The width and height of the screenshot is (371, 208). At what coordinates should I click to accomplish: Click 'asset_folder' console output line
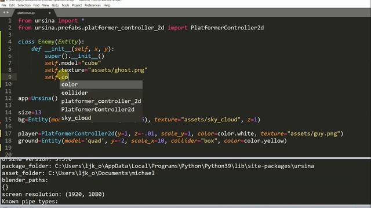click(x=78, y=173)
